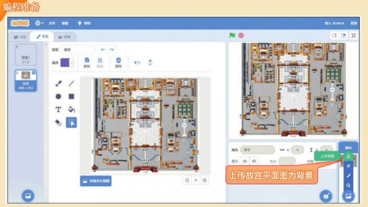Screen dimensions: 368x207
Task: Switch to small stage layout
Action: coord(334,36)
